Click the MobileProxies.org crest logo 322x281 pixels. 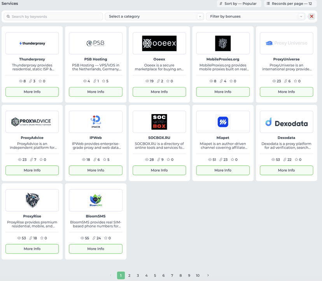tap(223, 43)
